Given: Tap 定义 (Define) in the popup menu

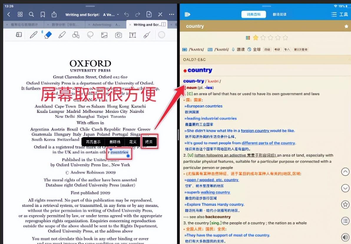Looking at the screenshot, I should tap(133, 142).
